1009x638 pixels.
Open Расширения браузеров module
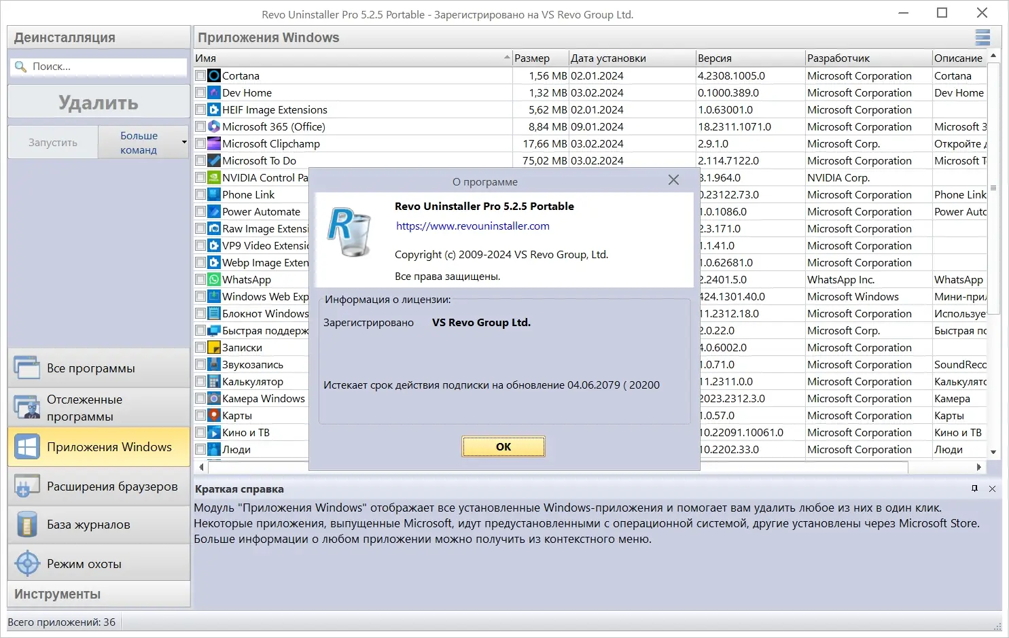pos(99,486)
